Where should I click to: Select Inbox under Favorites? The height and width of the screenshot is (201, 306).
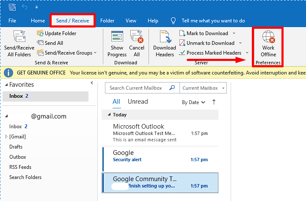[45, 96]
